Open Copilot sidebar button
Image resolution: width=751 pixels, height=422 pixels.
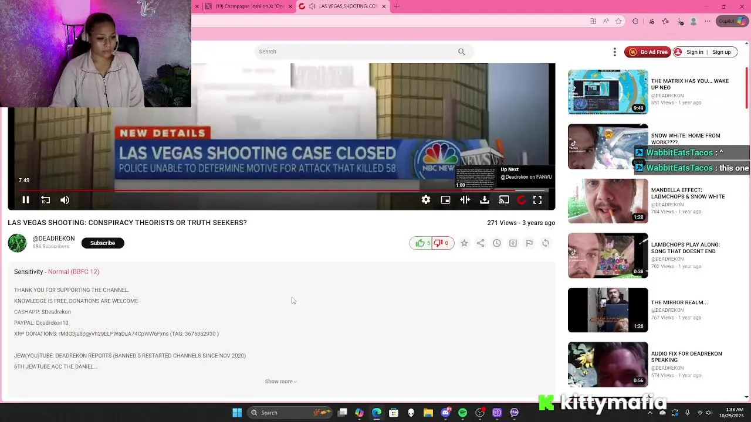(x=732, y=22)
